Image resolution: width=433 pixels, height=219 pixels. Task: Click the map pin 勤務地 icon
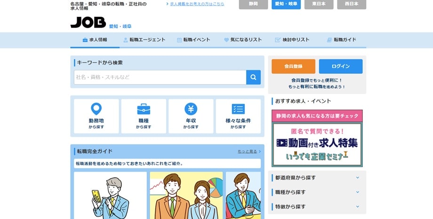pos(96,109)
